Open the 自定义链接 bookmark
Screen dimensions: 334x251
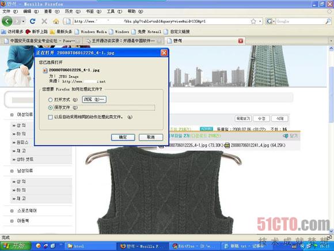pyautogui.click(x=177, y=32)
